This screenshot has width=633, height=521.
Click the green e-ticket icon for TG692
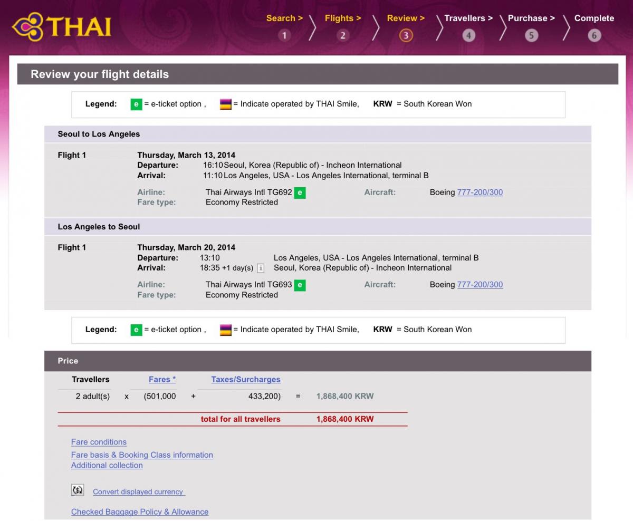tap(300, 193)
